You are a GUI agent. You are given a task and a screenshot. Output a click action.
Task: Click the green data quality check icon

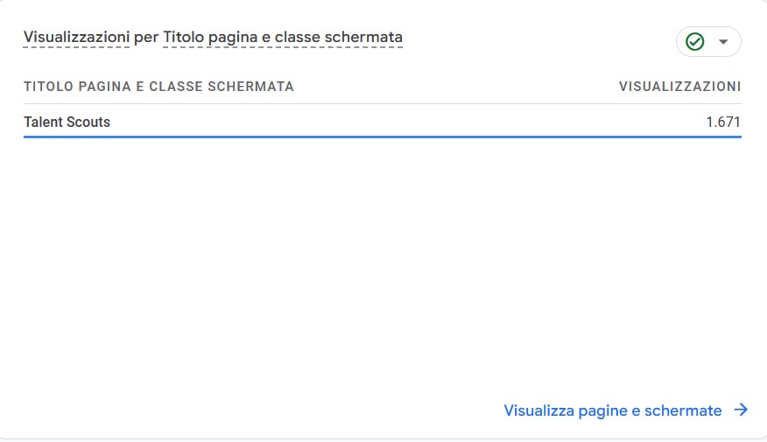(695, 42)
